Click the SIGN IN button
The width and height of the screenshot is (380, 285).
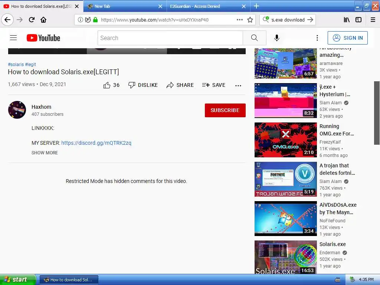[x=347, y=38]
